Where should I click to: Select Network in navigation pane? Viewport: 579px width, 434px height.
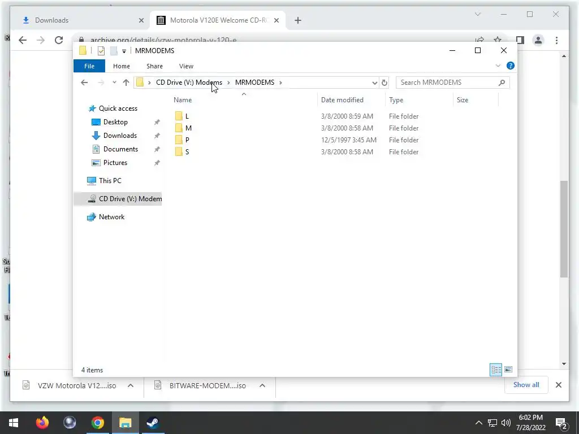point(111,216)
